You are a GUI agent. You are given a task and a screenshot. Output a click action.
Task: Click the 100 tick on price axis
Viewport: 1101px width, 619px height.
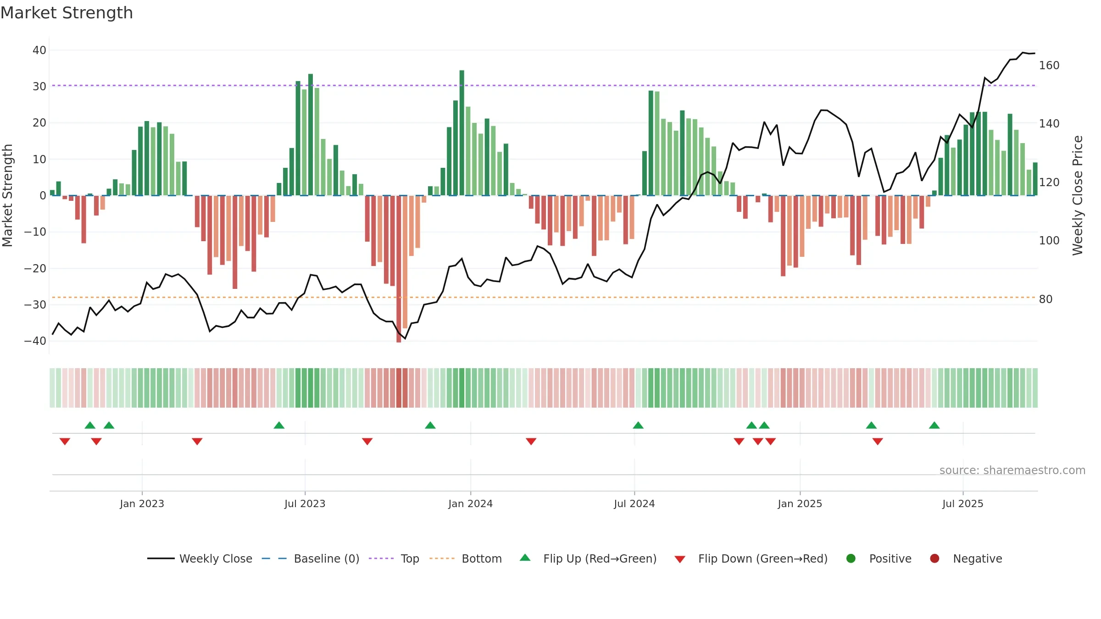click(x=1049, y=240)
